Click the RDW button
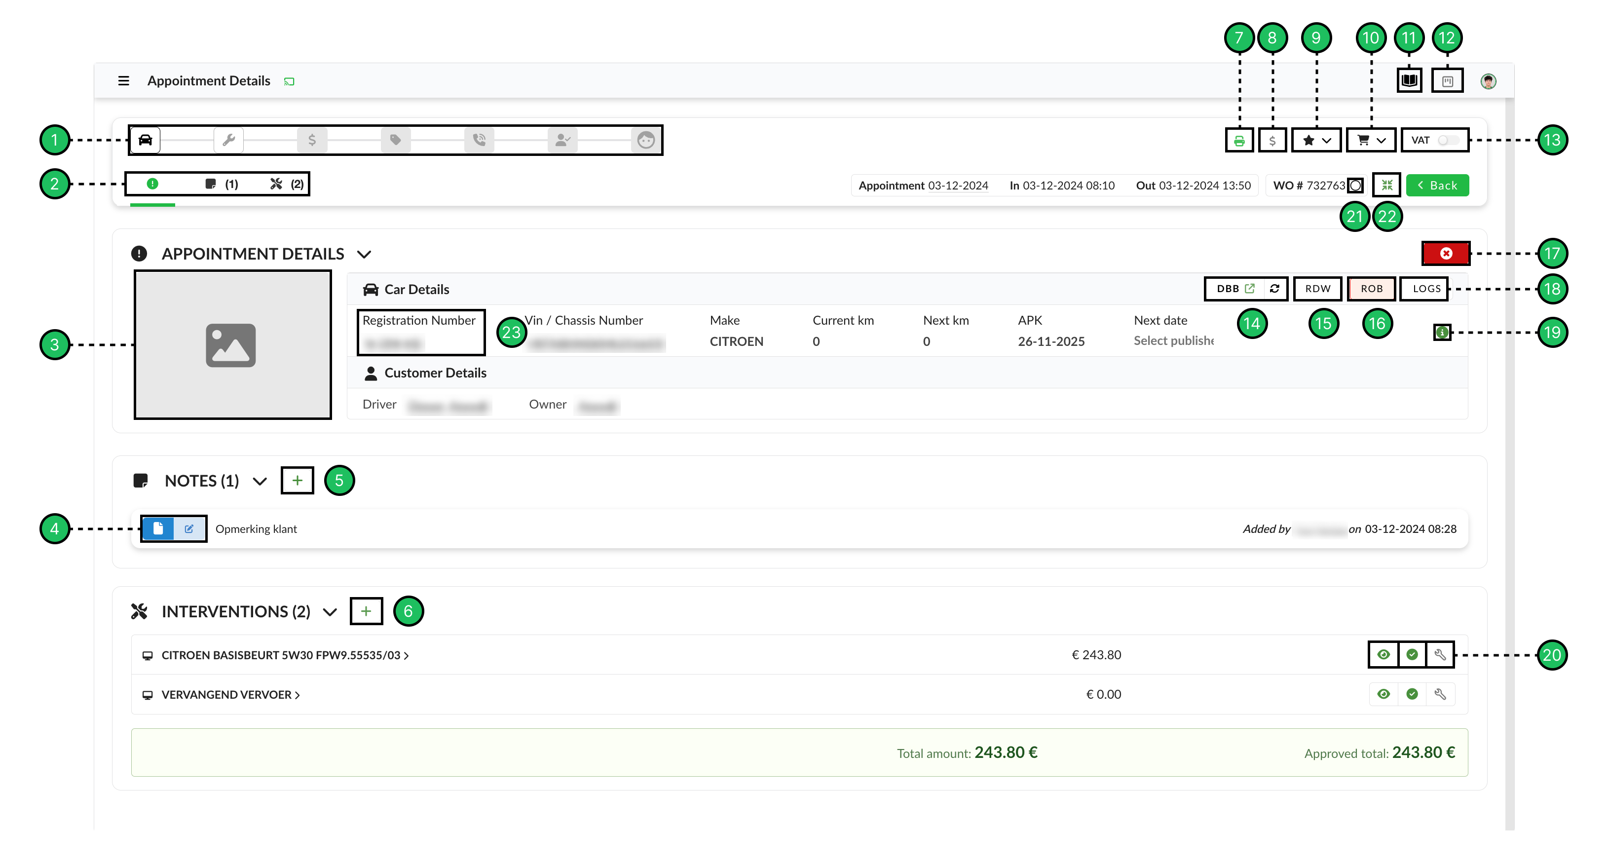Viewport: 1608px width, 865px height. pyautogui.click(x=1317, y=288)
